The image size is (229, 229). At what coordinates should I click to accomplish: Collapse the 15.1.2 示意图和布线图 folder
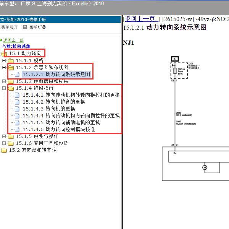[x=4, y=67]
